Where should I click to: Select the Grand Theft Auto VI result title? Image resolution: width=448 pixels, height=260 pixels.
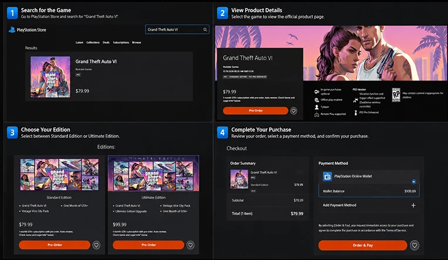(x=96, y=62)
